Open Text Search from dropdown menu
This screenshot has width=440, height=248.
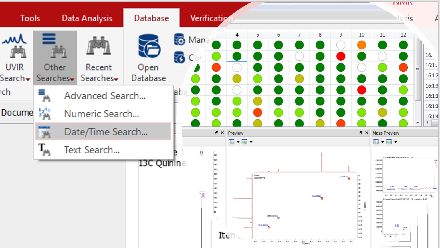pyautogui.click(x=92, y=150)
